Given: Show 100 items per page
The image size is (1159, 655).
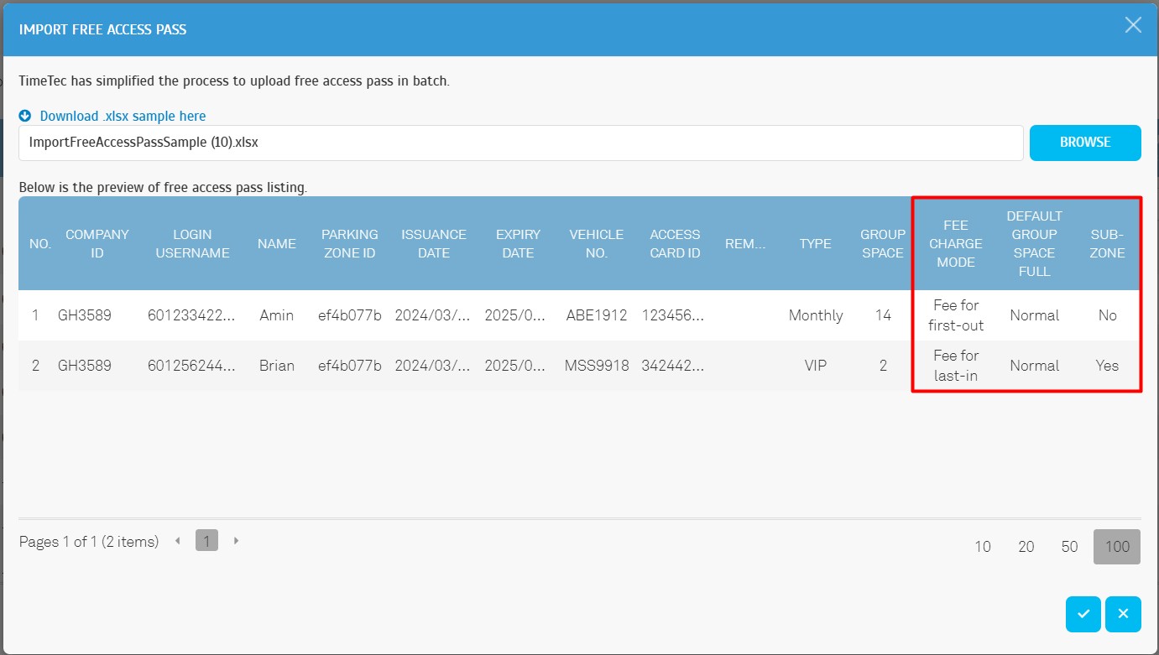Looking at the screenshot, I should [1116, 547].
